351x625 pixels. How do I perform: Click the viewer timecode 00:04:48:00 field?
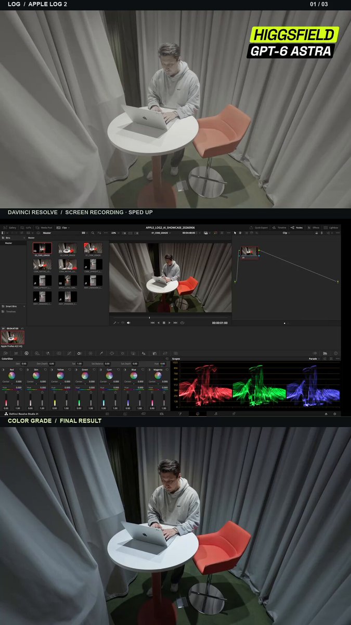pos(188,233)
